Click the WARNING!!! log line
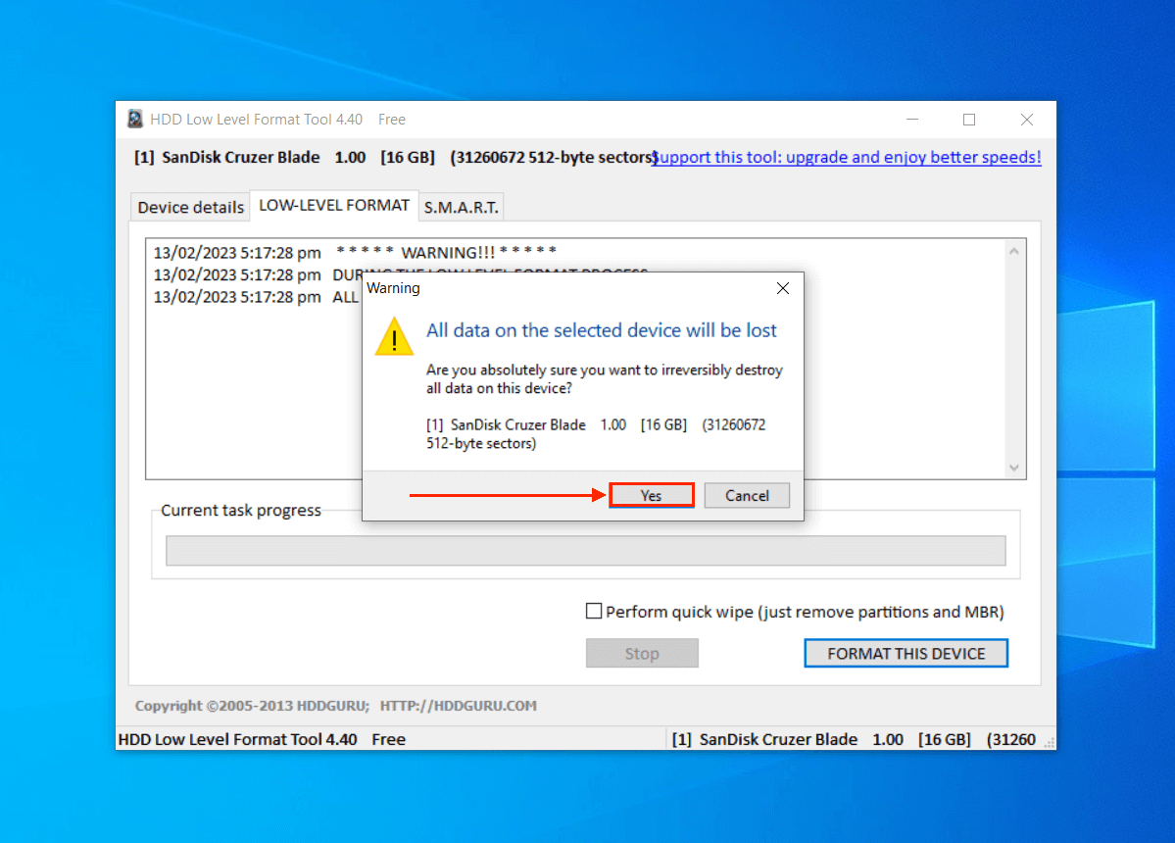Screen dimensions: 1175x843 click(355, 253)
